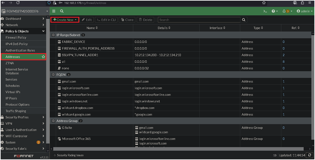The height and width of the screenshot is (160, 315).
Task: Click the Delete button
Action: point(146,20)
